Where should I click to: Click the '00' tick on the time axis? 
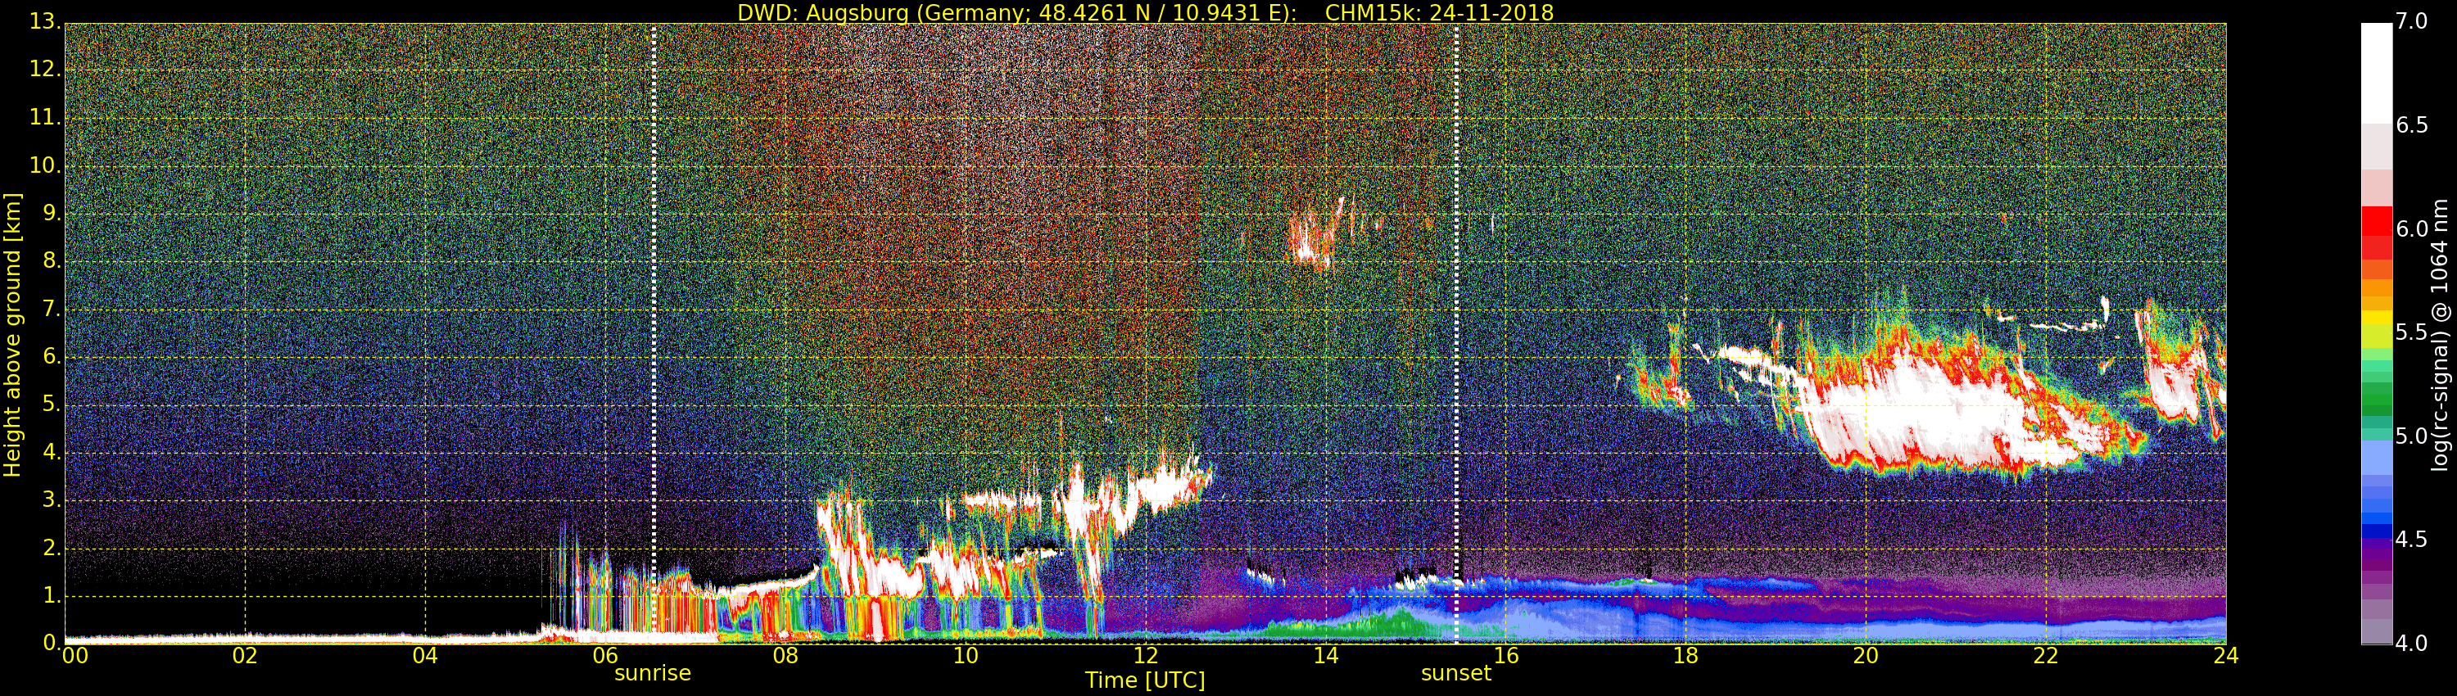75,655
